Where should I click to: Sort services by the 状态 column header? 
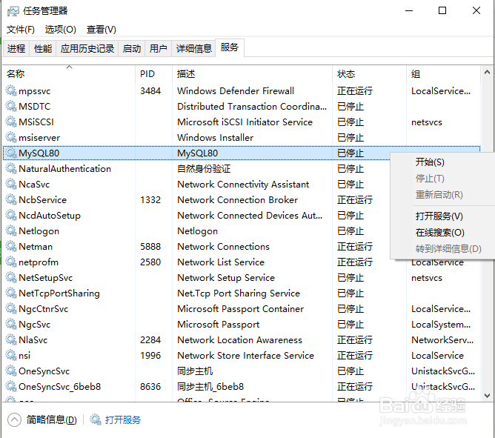pyautogui.click(x=369, y=74)
